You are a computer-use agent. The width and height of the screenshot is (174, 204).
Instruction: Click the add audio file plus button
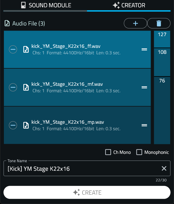[135, 23]
